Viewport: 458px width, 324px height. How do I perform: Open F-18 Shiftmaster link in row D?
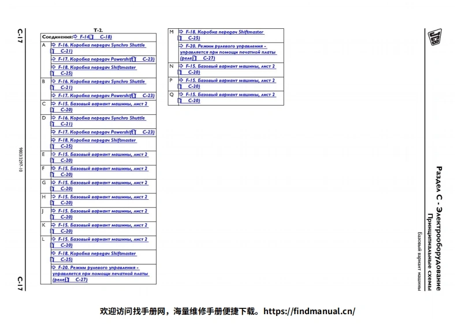click(96, 140)
